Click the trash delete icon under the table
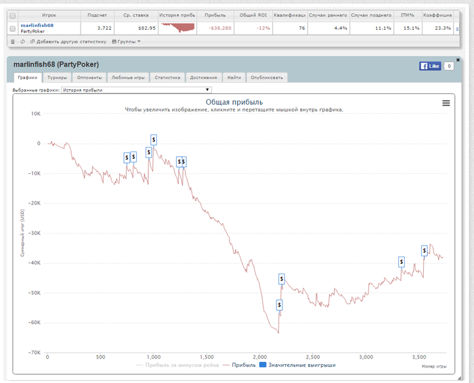474x383 pixels. click(x=13, y=42)
